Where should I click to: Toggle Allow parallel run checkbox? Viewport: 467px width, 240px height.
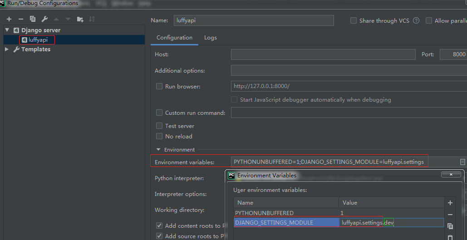(x=428, y=20)
